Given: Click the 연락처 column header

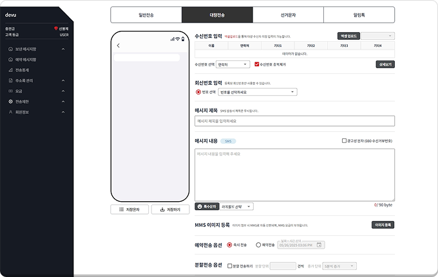Looking at the screenshot, I should pyautogui.click(x=245, y=46).
